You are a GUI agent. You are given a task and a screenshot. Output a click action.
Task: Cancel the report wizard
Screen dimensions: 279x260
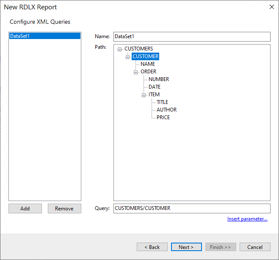(255, 247)
